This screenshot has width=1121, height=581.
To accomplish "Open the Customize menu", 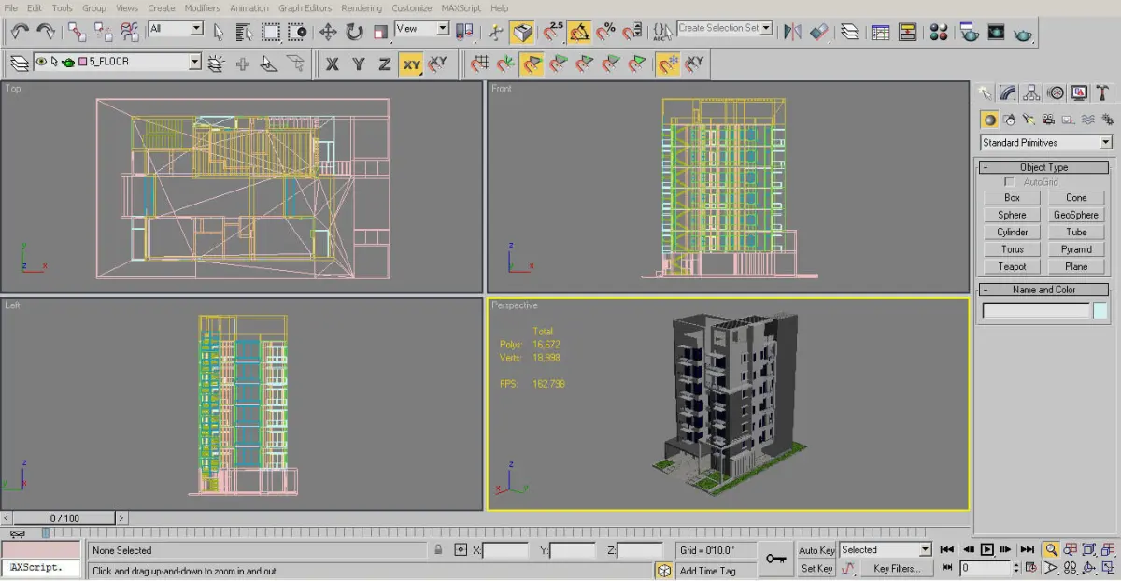I will click(x=412, y=7).
